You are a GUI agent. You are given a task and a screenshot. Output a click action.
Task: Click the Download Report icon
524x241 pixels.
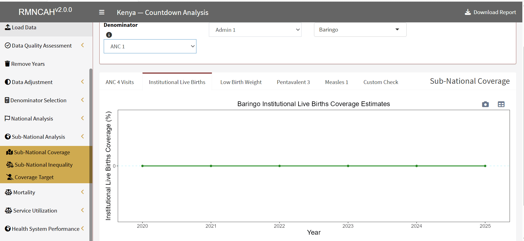[468, 12]
